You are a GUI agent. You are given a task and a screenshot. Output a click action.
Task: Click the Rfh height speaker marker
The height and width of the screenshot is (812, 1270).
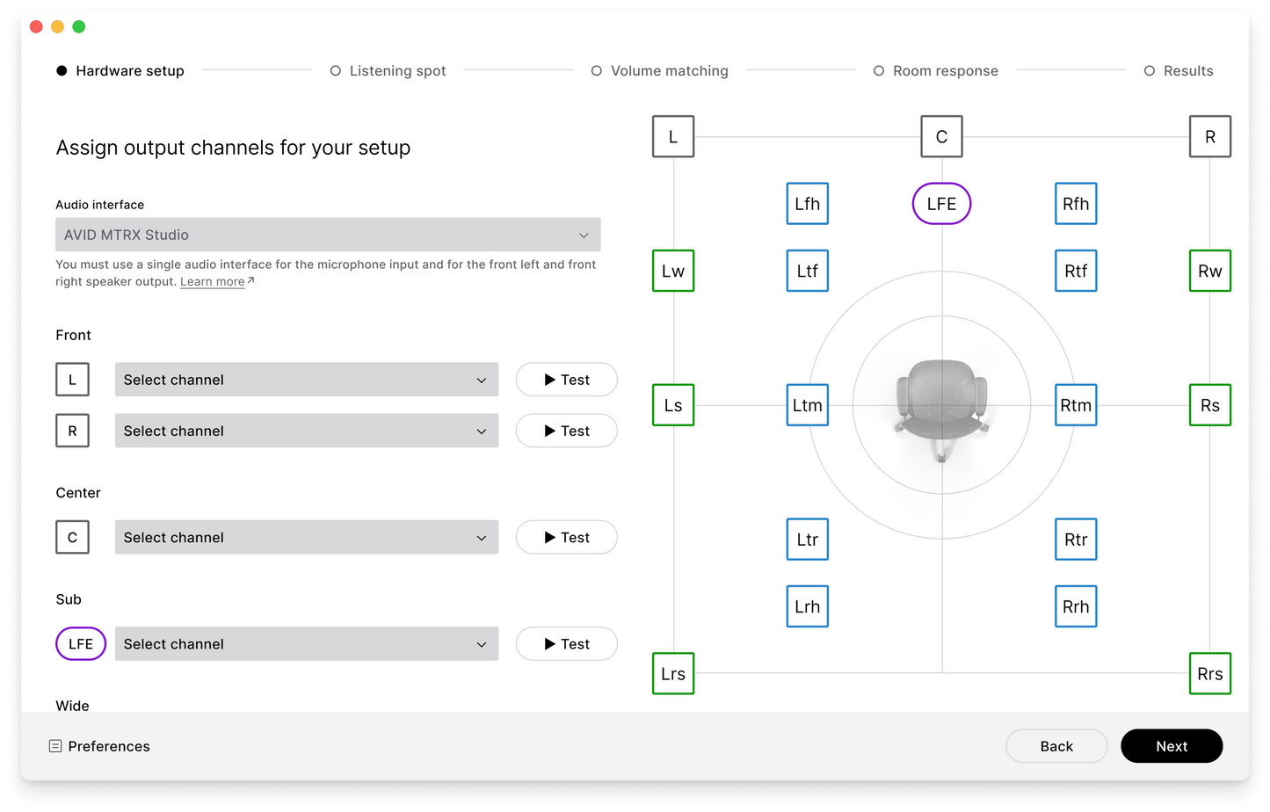coord(1075,203)
